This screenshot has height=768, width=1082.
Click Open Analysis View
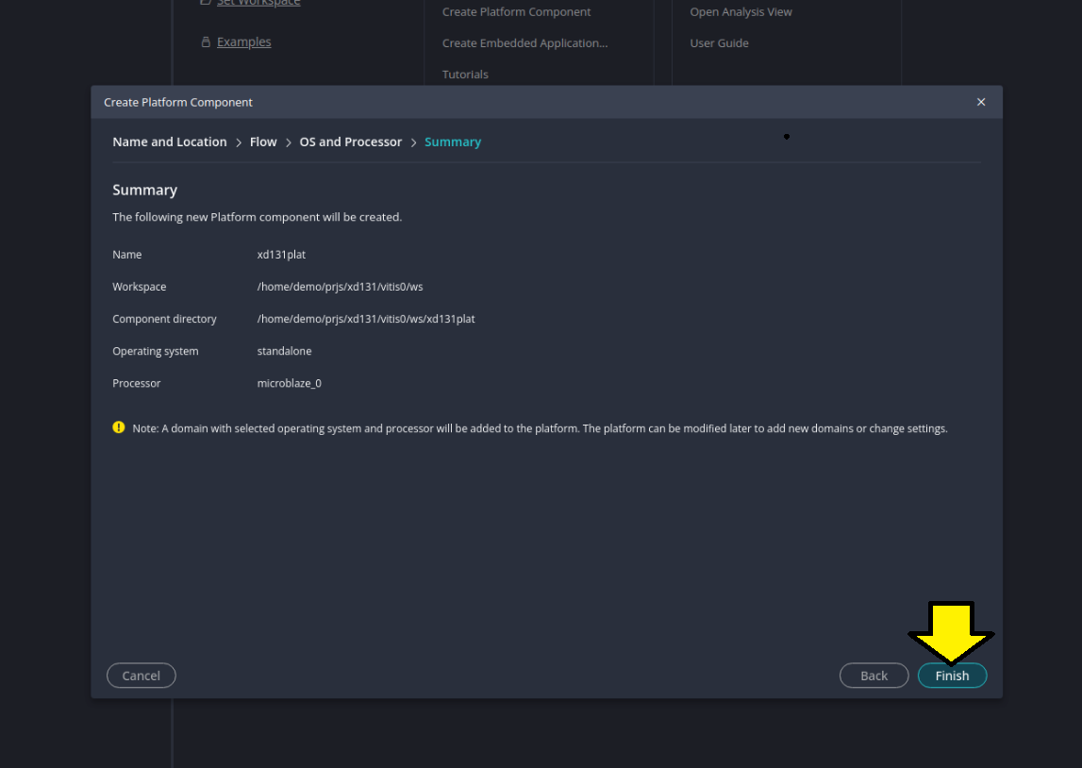coord(741,11)
